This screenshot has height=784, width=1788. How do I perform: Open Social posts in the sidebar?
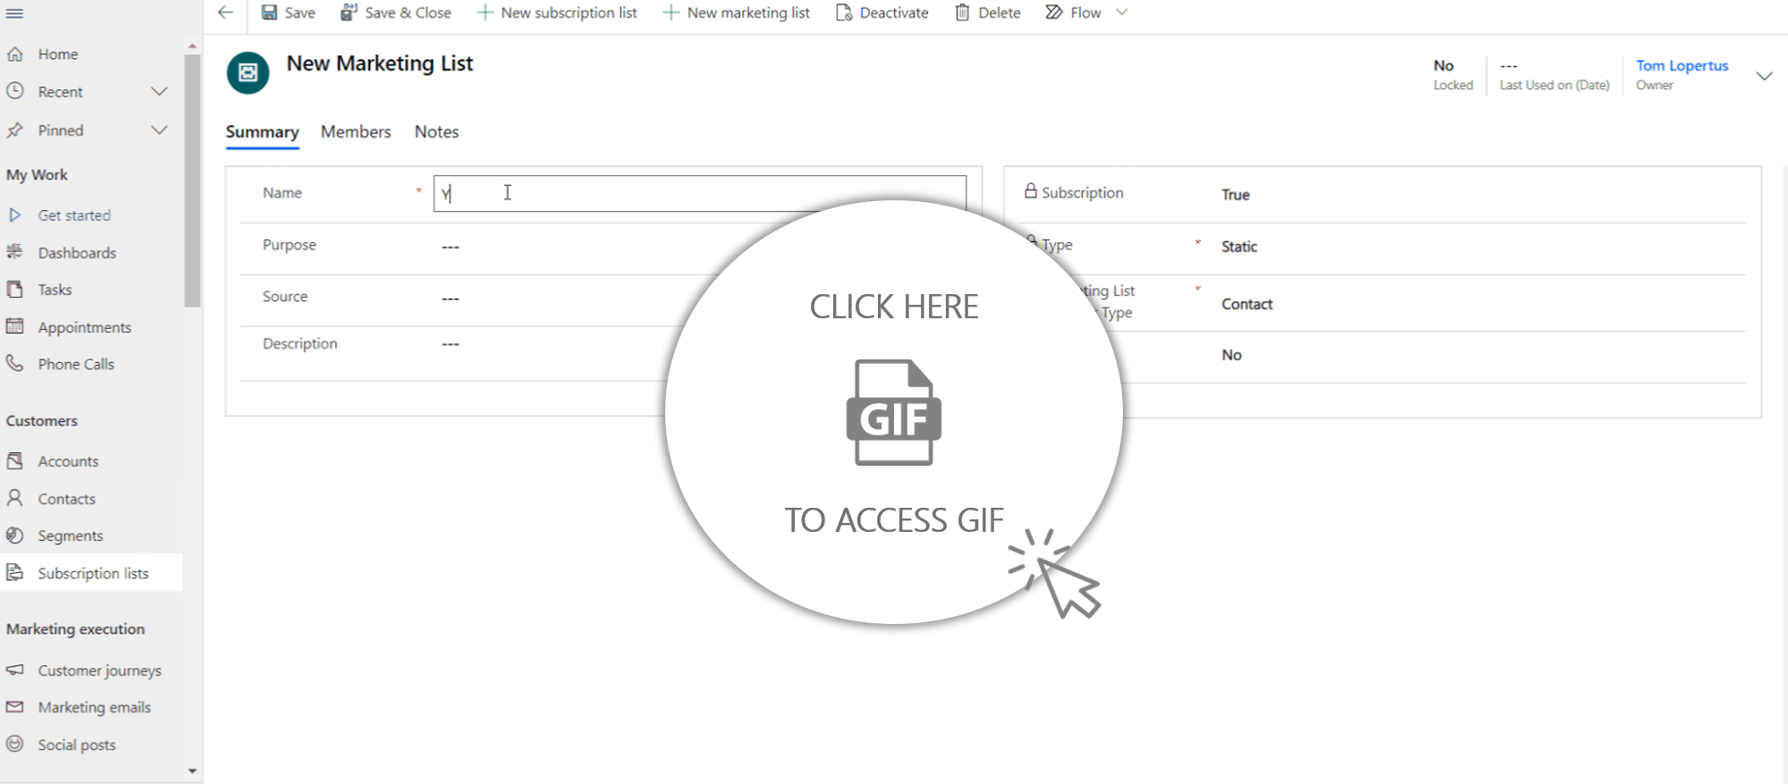pyautogui.click(x=77, y=745)
